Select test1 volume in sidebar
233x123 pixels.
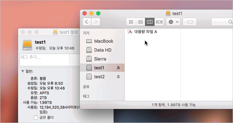click(x=102, y=68)
